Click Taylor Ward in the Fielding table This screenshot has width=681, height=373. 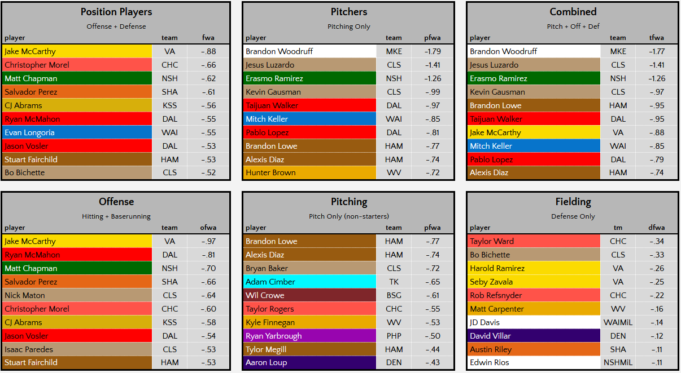click(492, 241)
